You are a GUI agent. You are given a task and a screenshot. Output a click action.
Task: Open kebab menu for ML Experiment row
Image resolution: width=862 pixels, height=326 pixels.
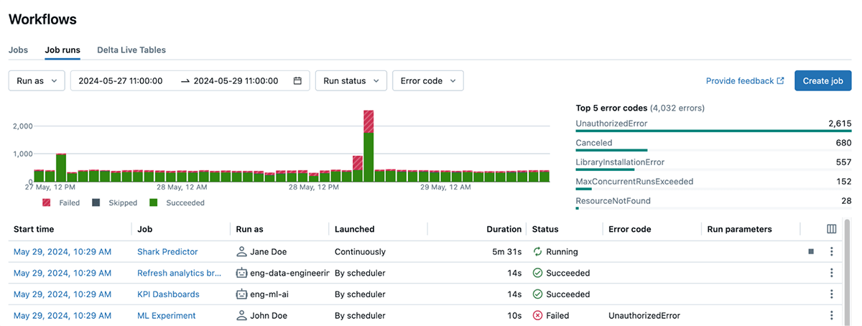pyautogui.click(x=832, y=315)
